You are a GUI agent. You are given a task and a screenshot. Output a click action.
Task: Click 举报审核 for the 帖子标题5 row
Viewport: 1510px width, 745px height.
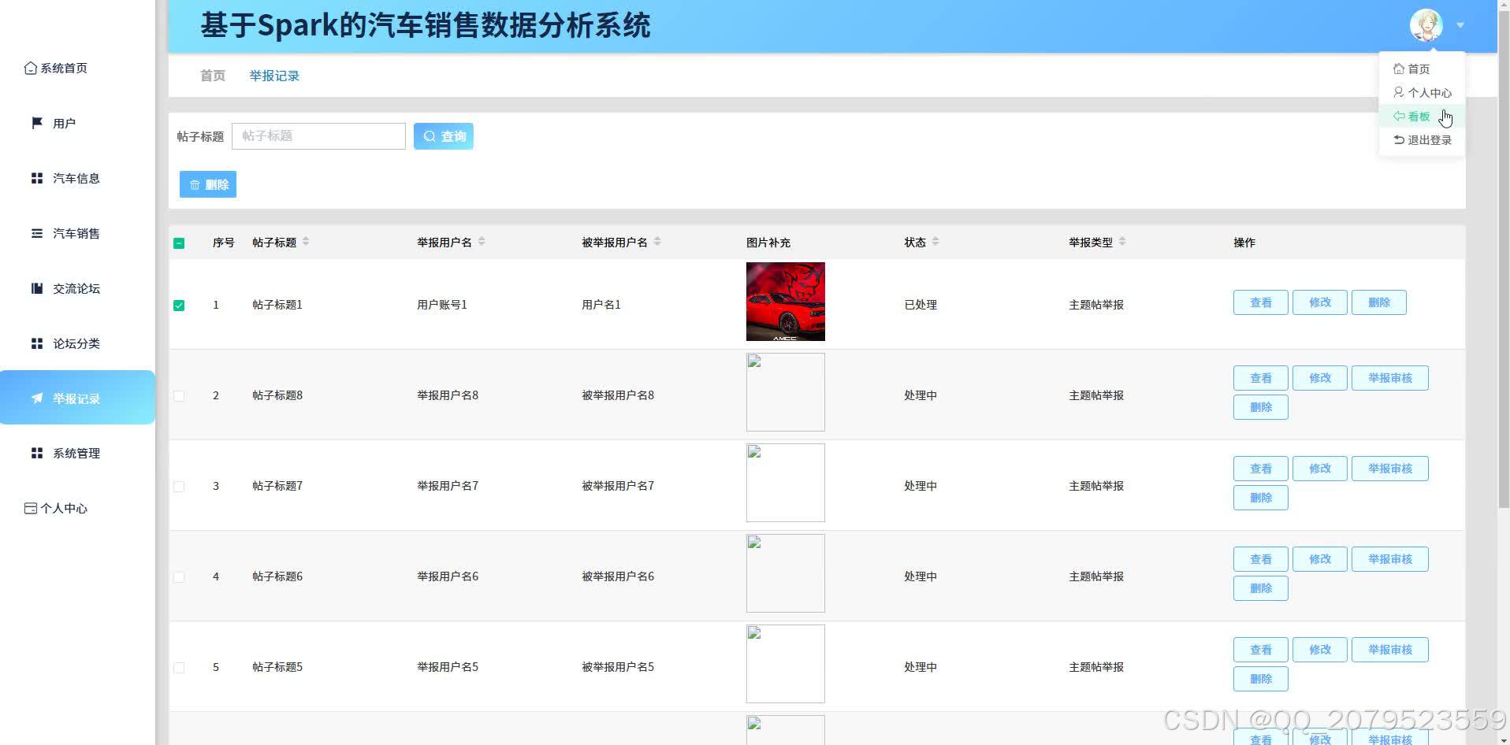(1390, 650)
